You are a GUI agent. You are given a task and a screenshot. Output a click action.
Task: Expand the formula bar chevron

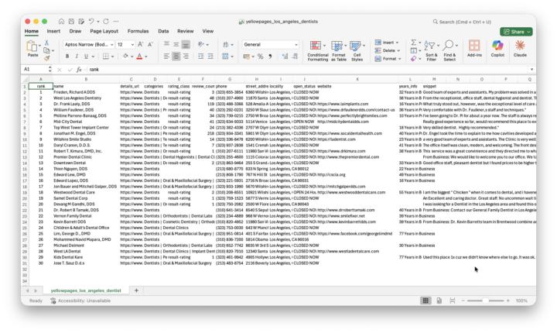pyautogui.click(x=531, y=70)
